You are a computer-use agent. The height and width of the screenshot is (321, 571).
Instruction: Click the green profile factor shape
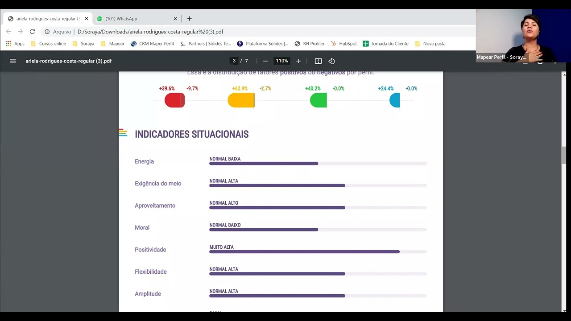(319, 100)
